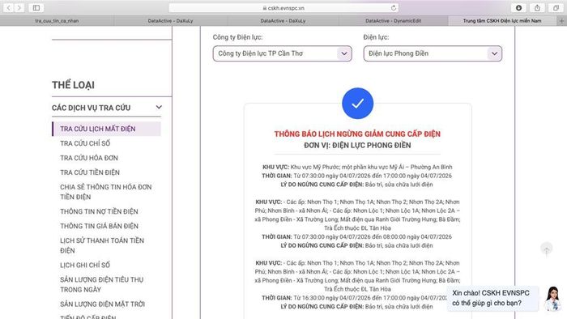Select TRA CỨU LỊCH MẤT ĐIỆN menu item

coord(107,129)
